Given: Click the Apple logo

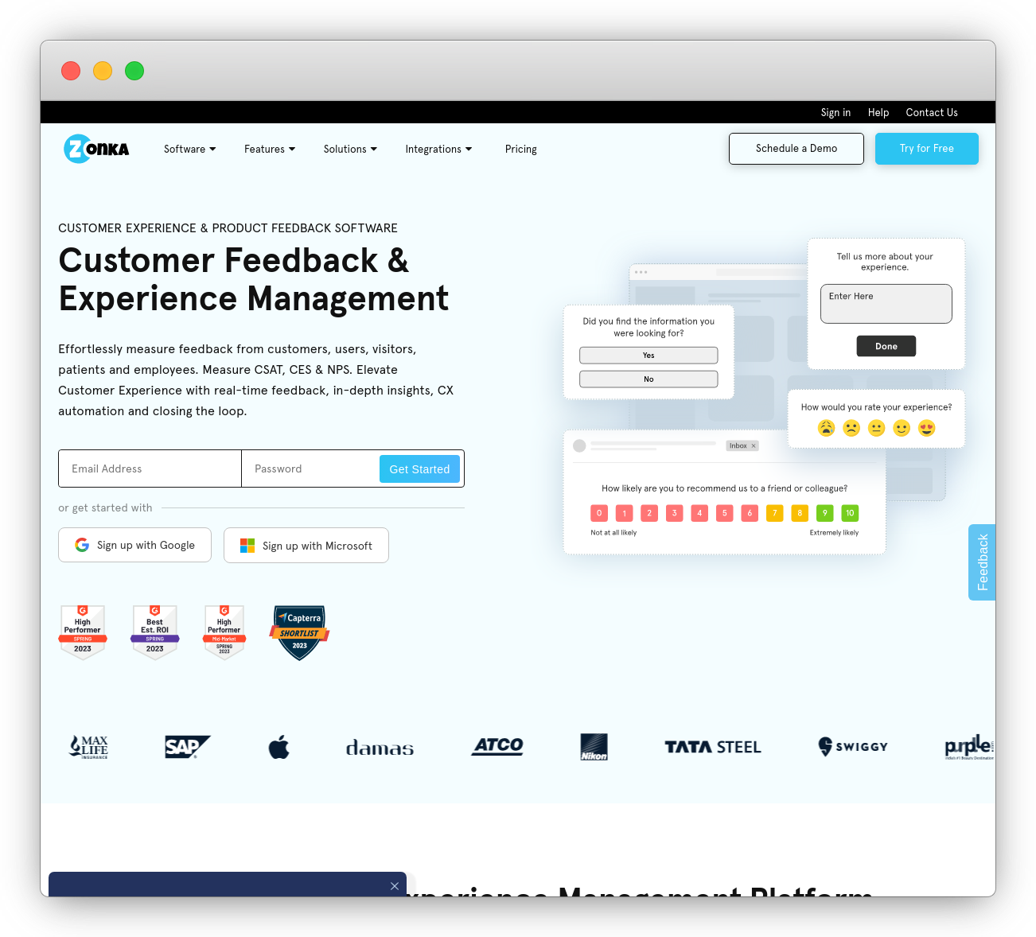Looking at the screenshot, I should 278,747.
